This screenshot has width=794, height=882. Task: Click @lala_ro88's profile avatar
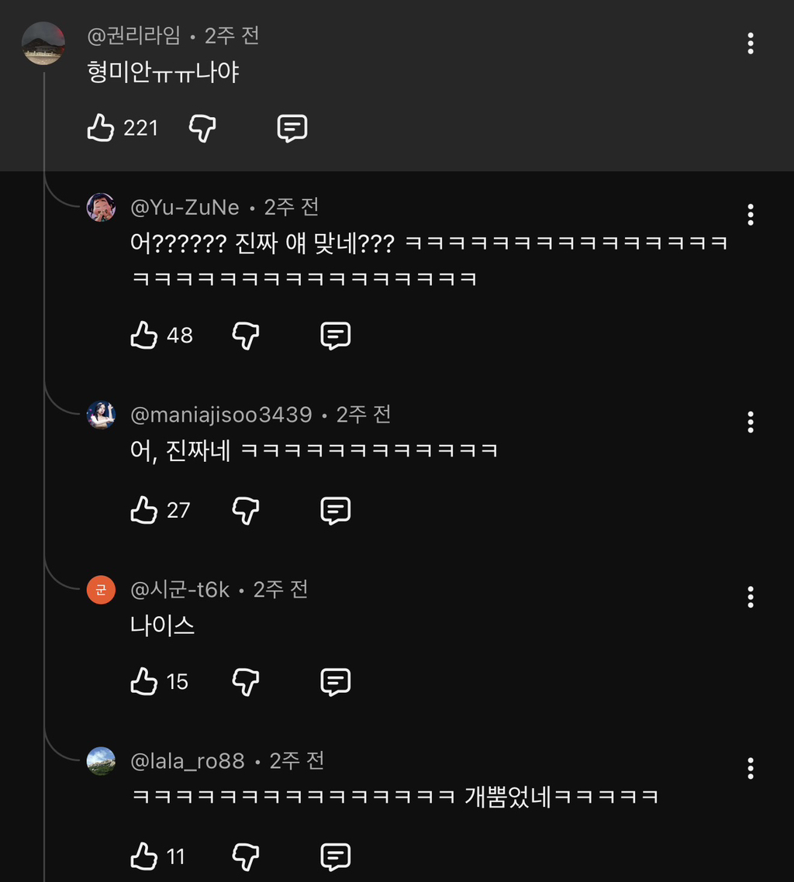(x=101, y=761)
